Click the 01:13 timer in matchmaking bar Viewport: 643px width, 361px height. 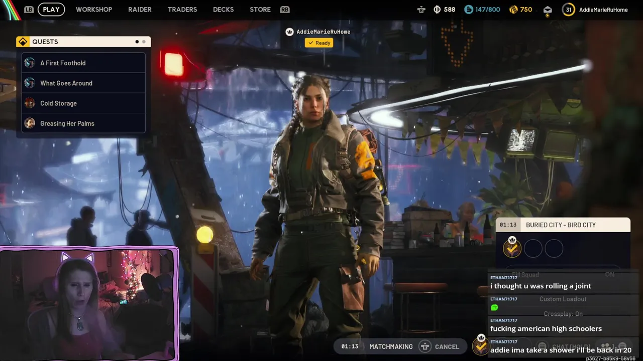(350, 346)
